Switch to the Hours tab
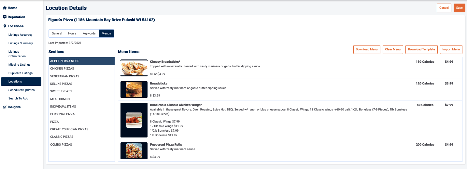The image size is (467, 169). coord(72,33)
